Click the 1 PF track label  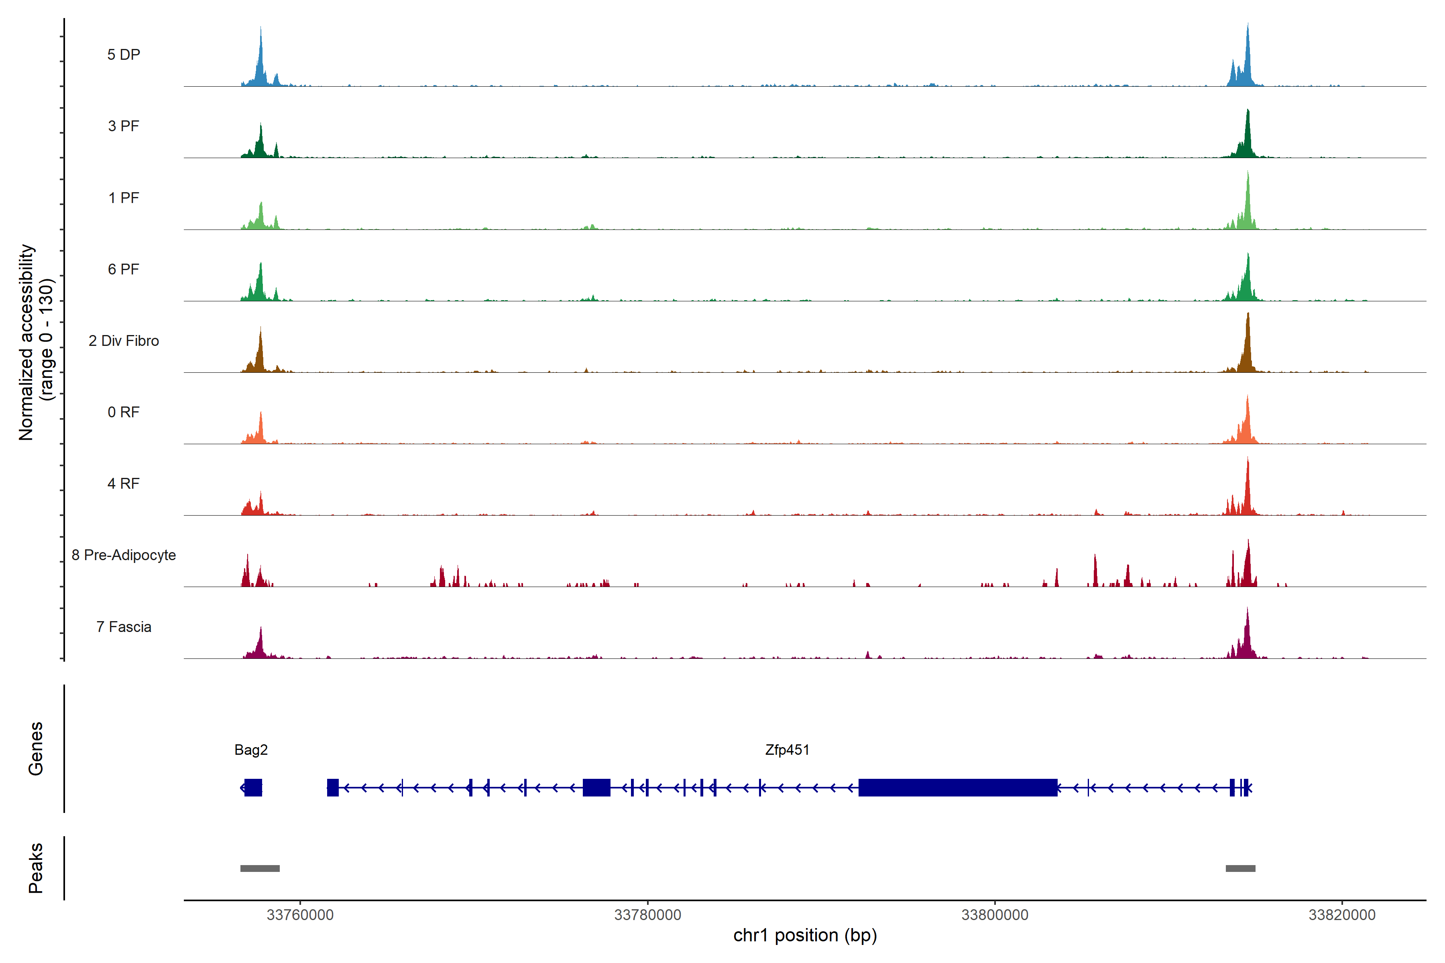pos(124,198)
